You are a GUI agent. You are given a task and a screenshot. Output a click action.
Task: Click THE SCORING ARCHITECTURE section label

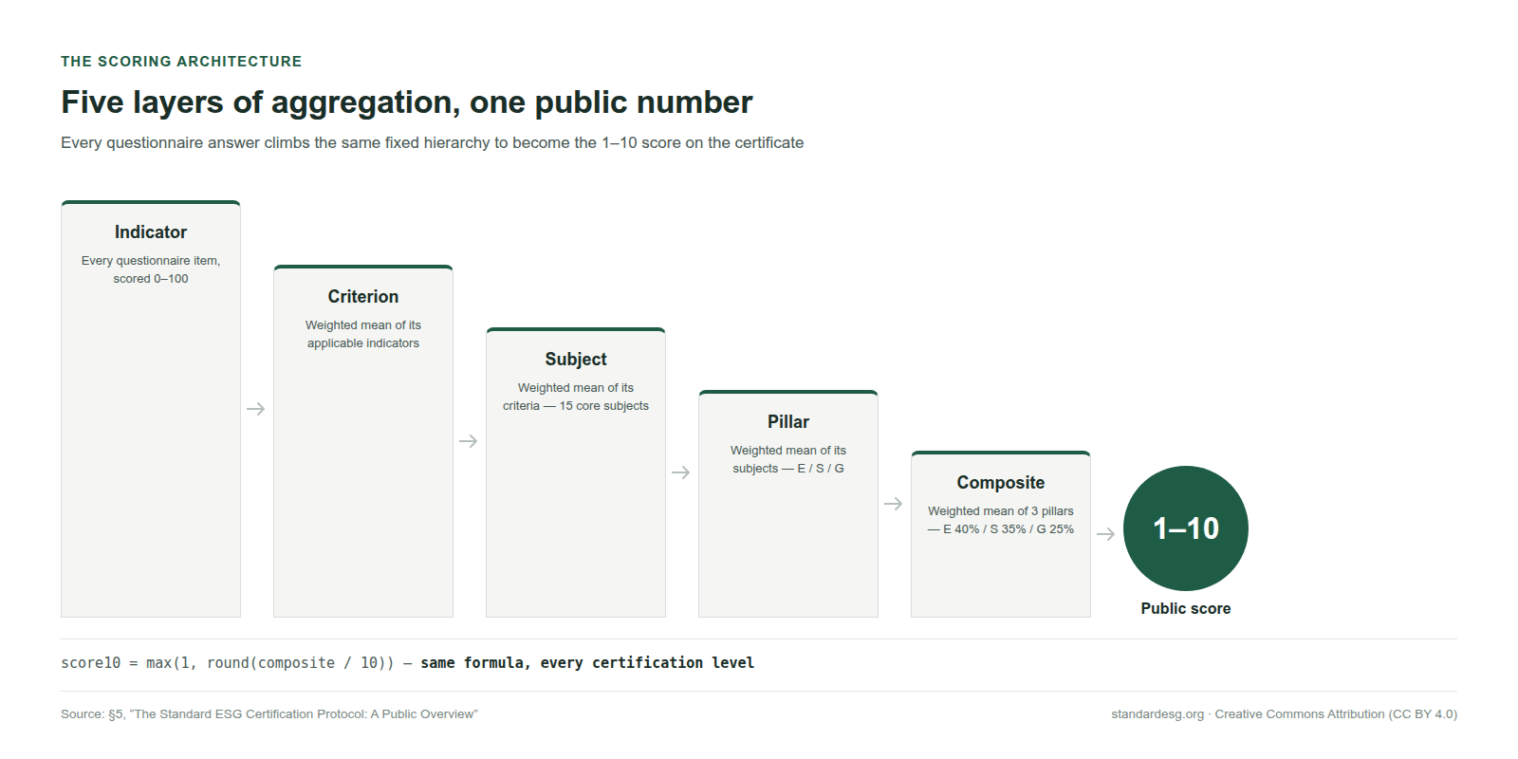(181, 62)
